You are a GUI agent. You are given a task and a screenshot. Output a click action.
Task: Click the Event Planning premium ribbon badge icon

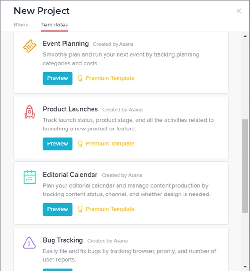point(80,78)
